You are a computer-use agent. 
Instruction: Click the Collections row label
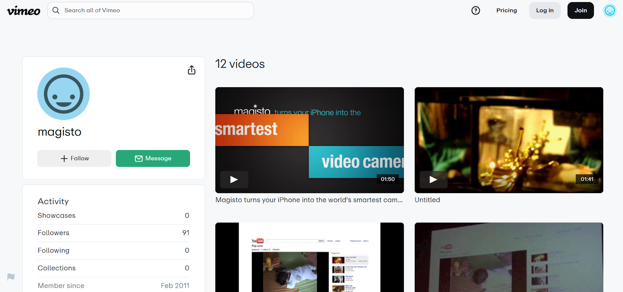[x=56, y=268]
